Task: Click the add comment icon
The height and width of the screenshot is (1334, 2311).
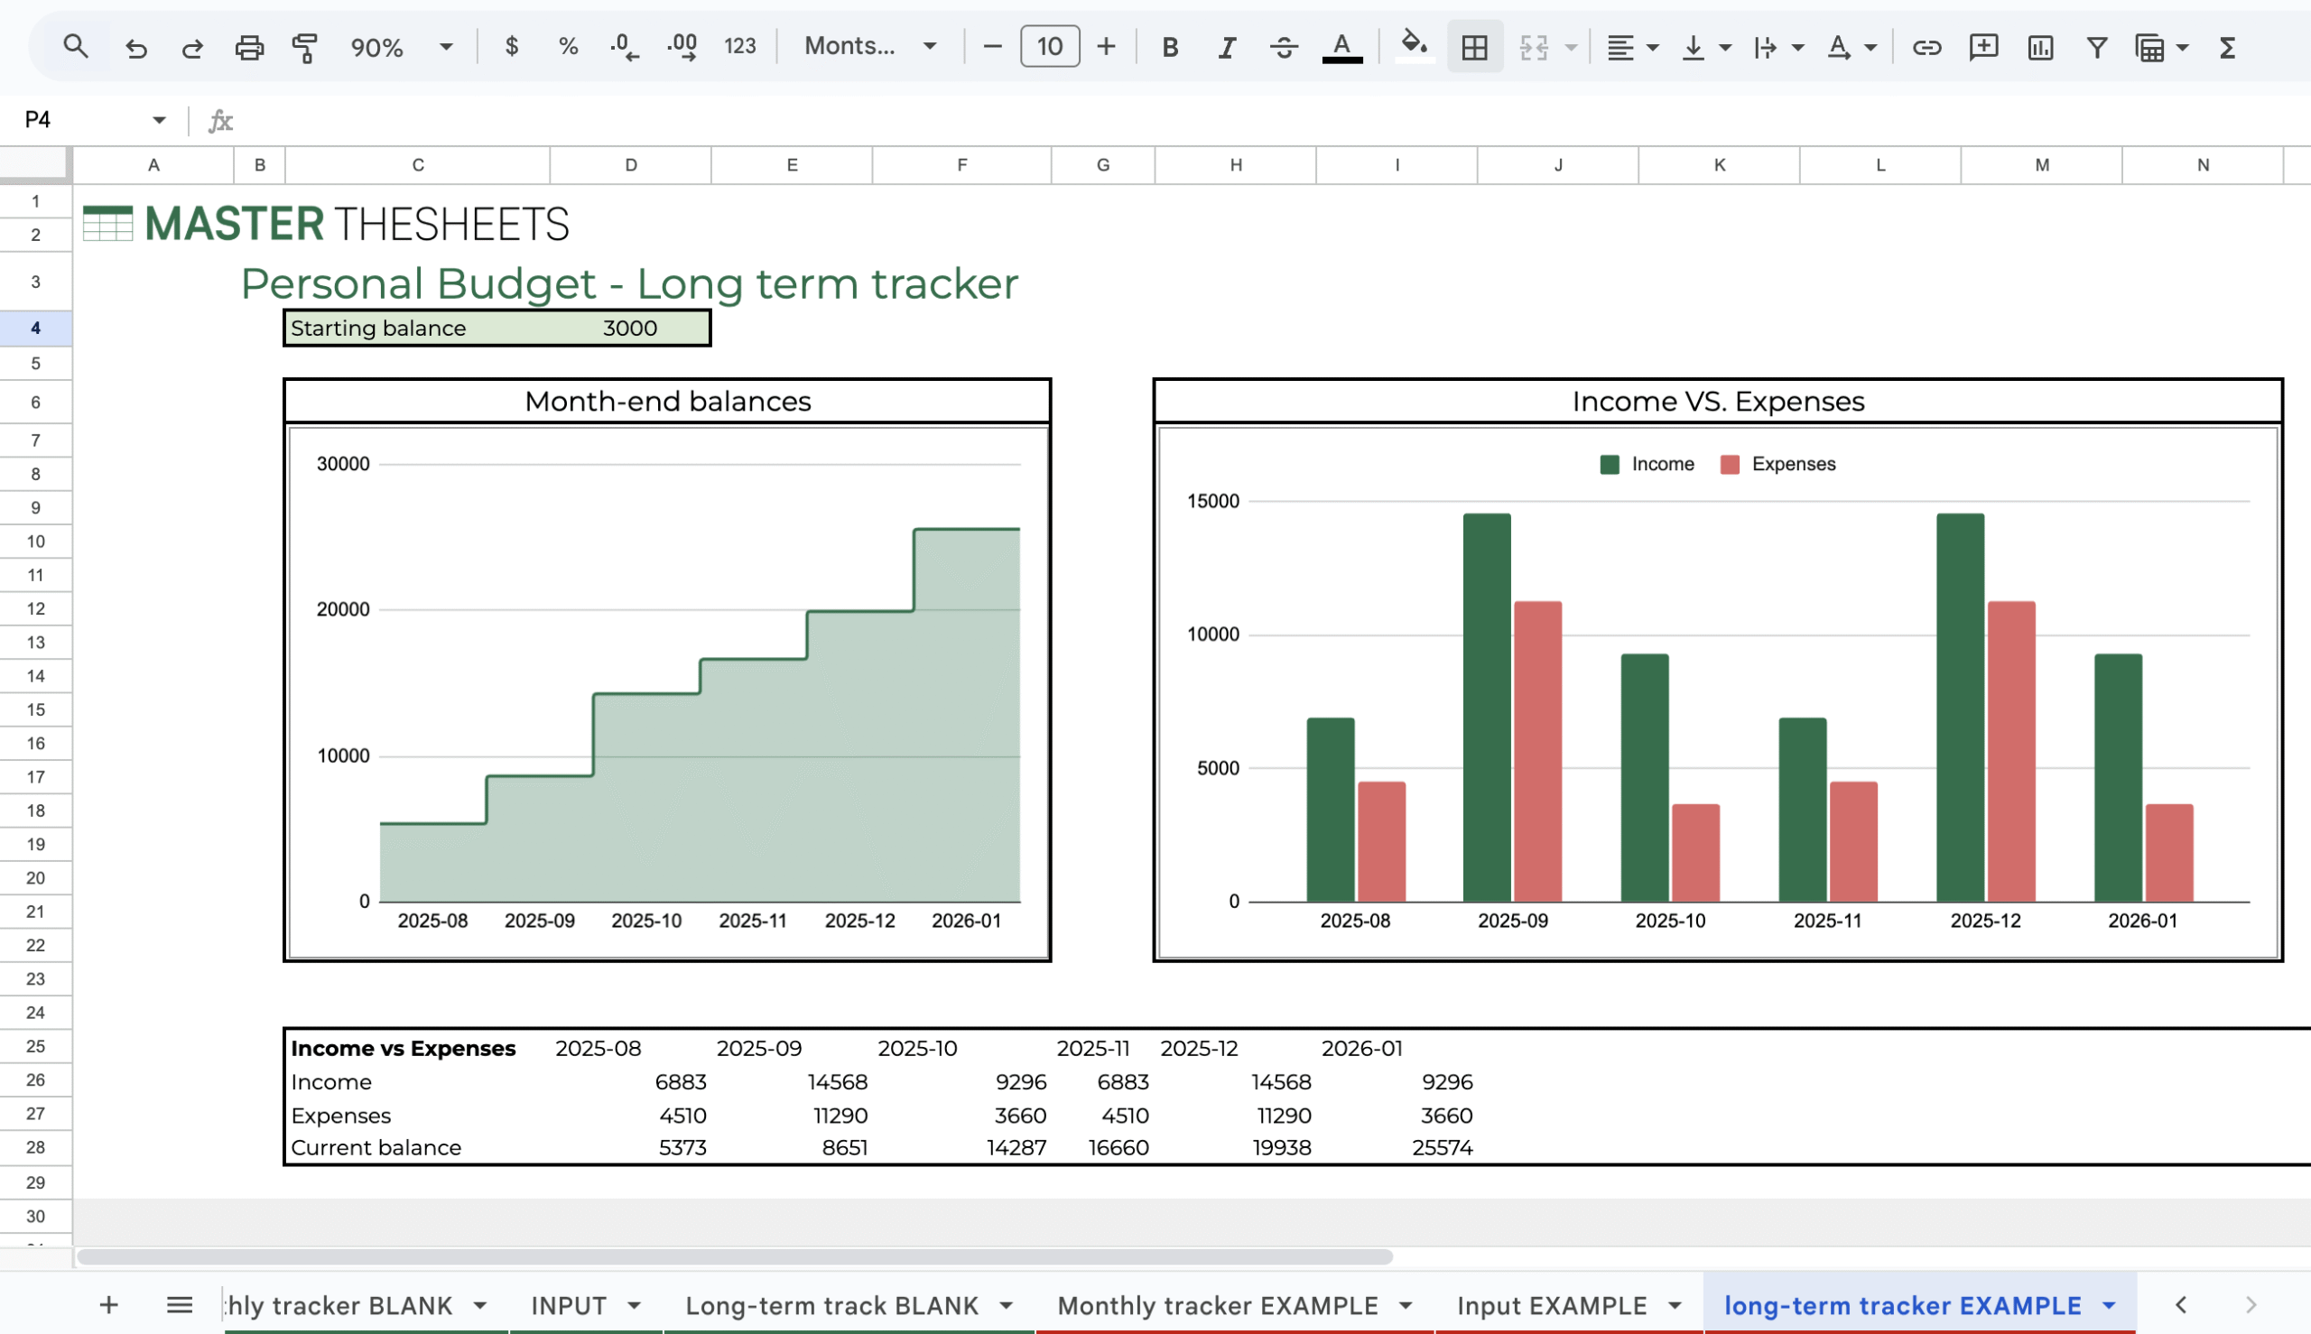Action: click(1983, 47)
